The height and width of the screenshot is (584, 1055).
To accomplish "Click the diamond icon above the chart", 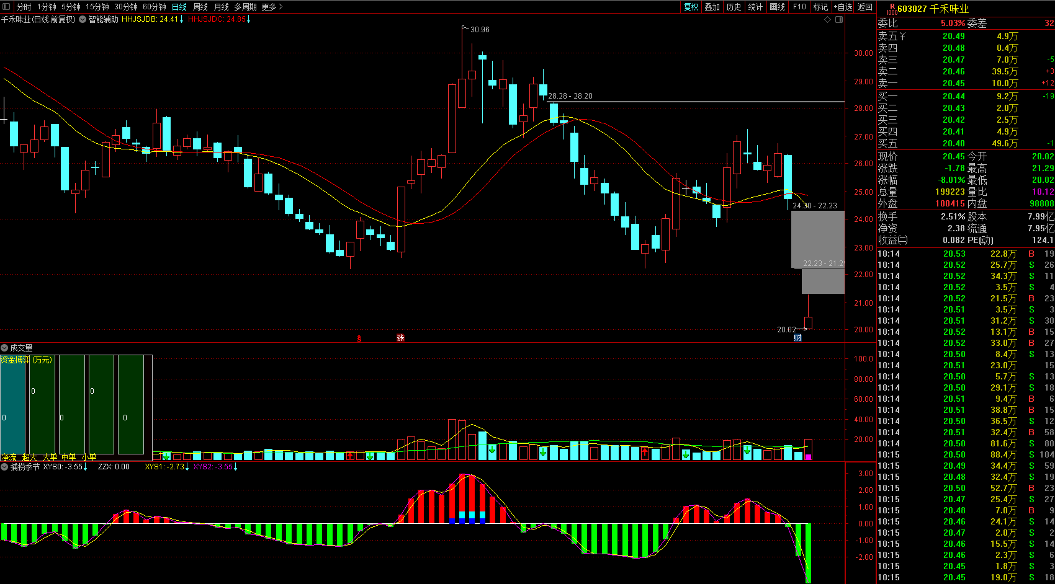I will click(827, 19).
